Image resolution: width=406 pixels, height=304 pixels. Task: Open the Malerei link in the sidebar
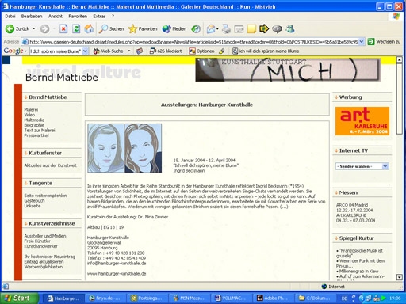coord(31,109)
